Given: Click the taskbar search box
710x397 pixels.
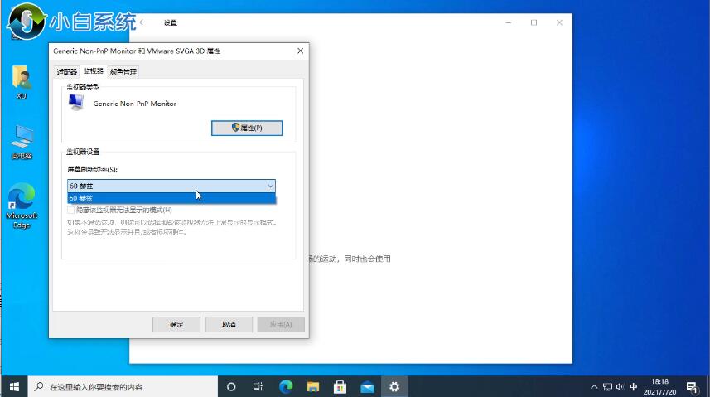Looking at the screenshot, I should pyautogui.click(x=123, y=386).
